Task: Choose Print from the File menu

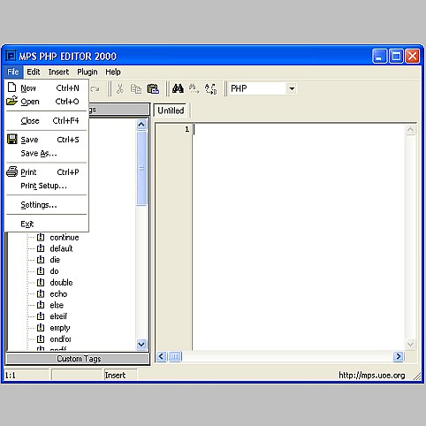Action: (x=47, y=172)
